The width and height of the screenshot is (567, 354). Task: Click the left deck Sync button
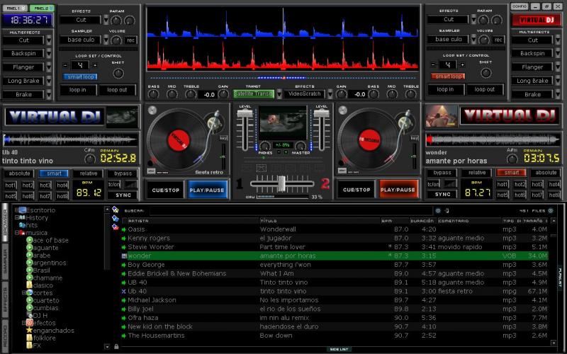click(x=123, y=195)
